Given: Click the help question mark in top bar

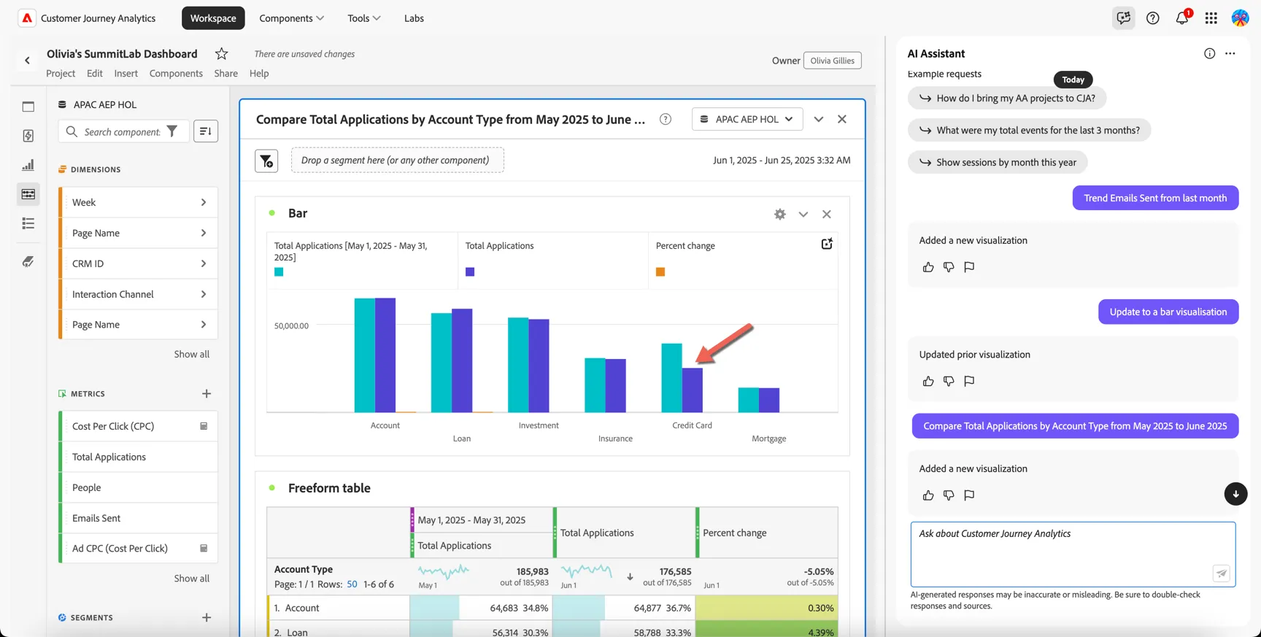Looking at the screenshot, I should (1153, 18).
